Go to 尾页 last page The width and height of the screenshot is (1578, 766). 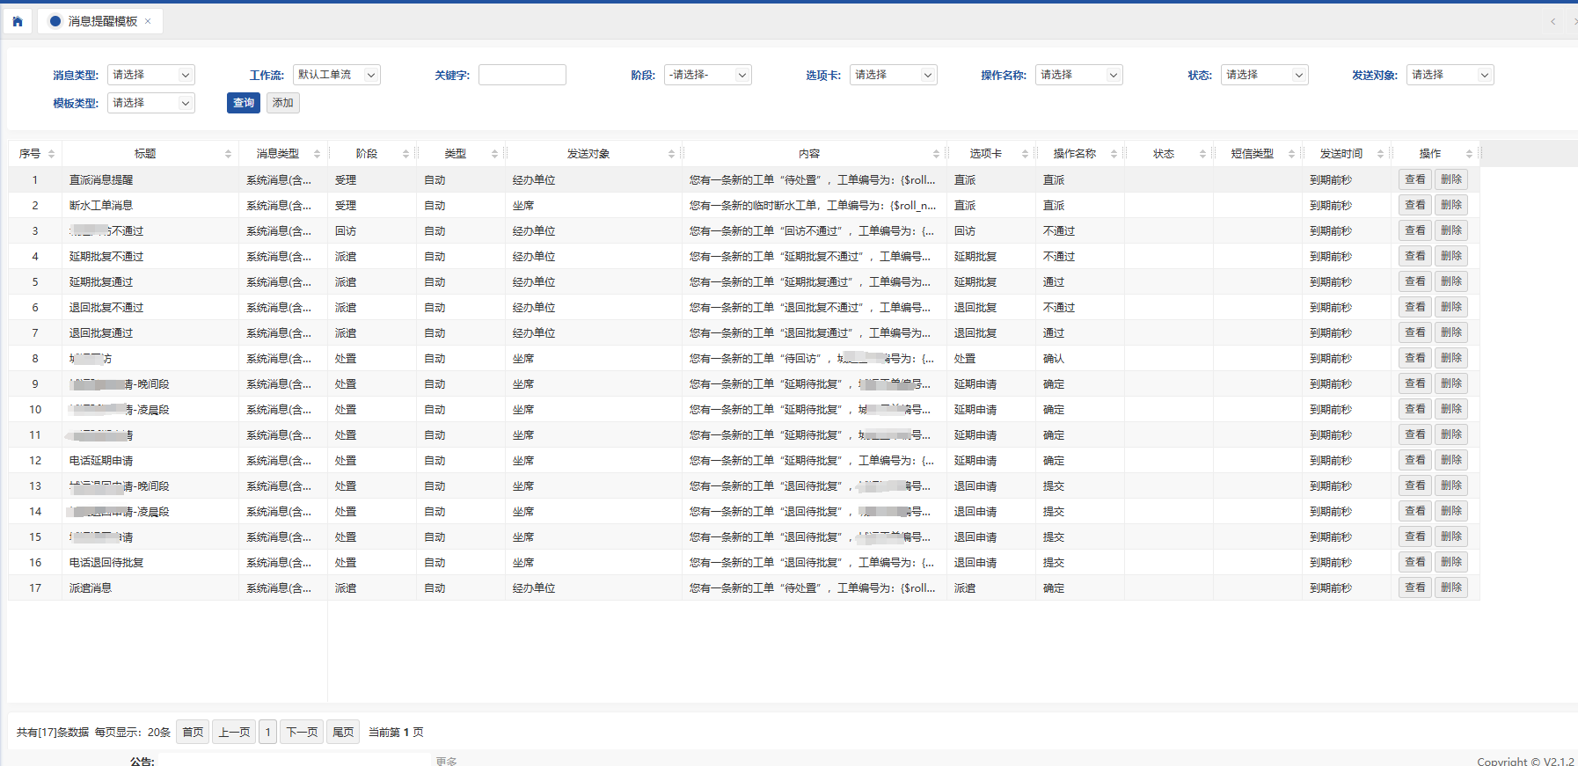tap(343, 732)
